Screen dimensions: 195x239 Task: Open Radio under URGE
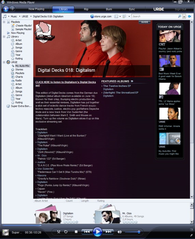coord(18,81)
